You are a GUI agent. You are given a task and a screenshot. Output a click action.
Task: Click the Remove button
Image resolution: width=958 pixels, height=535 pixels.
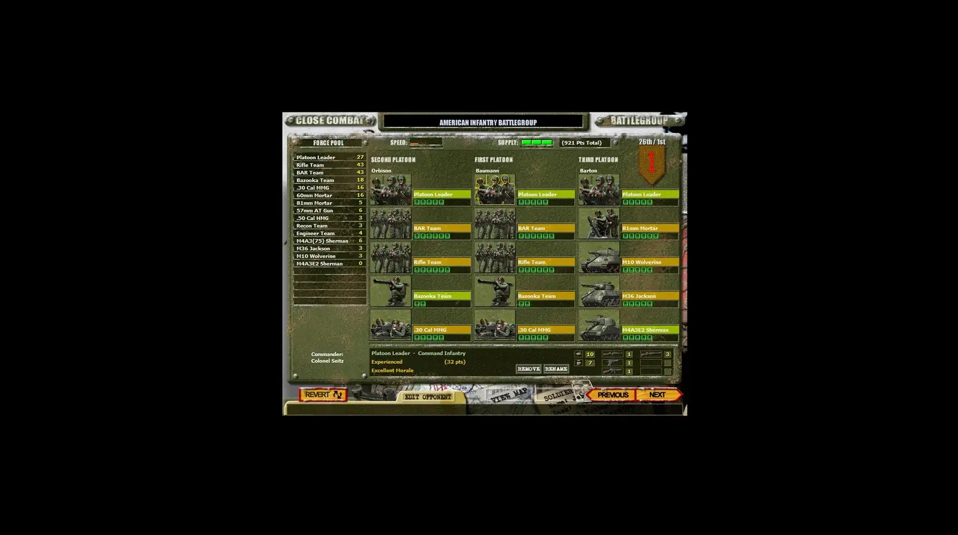[x=529, y=369]
